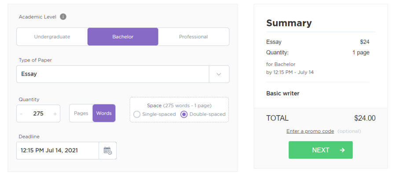The image size is (396, 177).
Task: Open the Essay paper type field
Action: [113, 74]
